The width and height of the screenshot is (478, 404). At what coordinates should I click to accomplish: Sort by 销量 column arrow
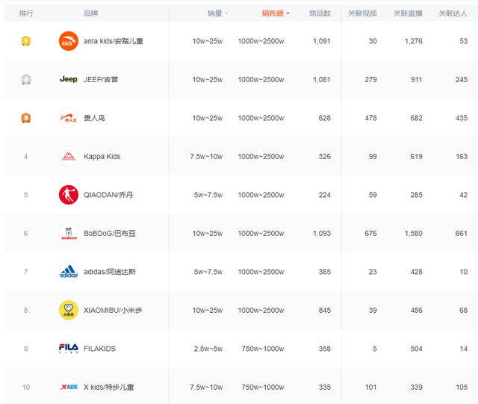(226, 13)
